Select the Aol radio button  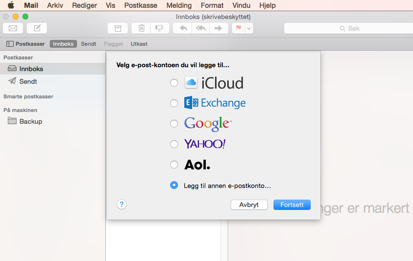pyautogui.click(x=174, y=165)
